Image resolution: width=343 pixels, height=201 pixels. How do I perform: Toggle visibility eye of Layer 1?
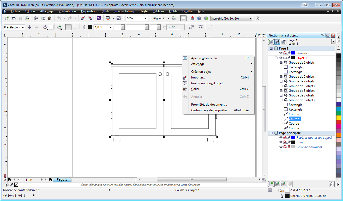click(281, 58)
